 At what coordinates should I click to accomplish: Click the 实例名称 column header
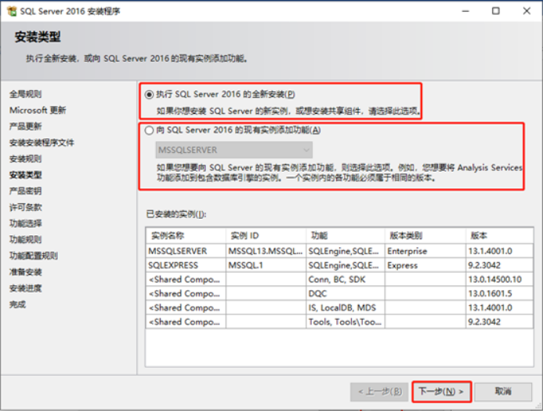coord(186,235)
